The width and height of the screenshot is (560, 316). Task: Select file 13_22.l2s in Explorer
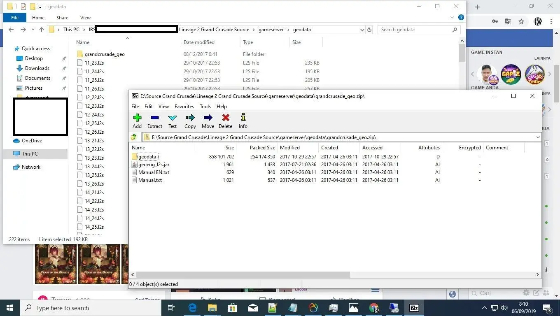94,149
